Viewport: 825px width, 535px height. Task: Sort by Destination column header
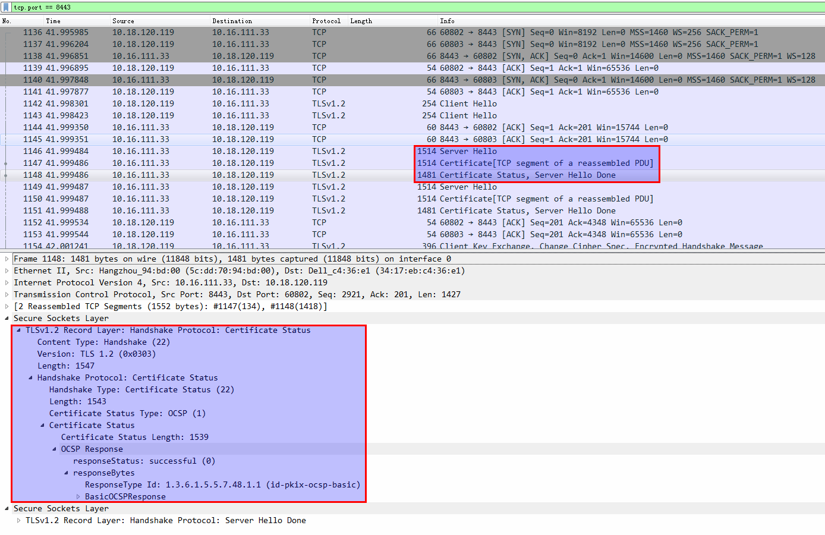click(x=260, y=21)
